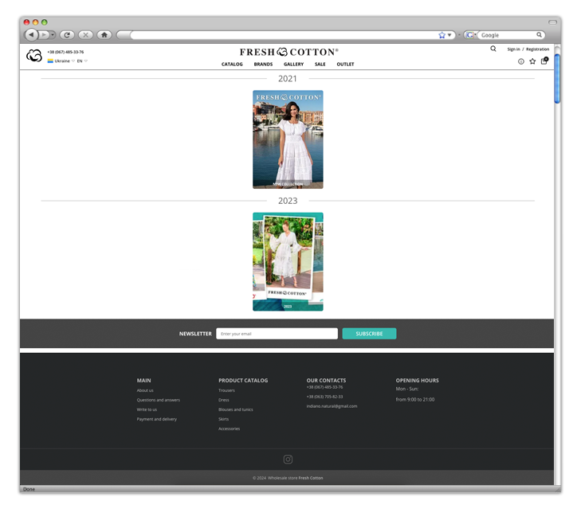The image size is (573, 517).
Task: Open the shopping cart icon
Action: pos(544,61)
